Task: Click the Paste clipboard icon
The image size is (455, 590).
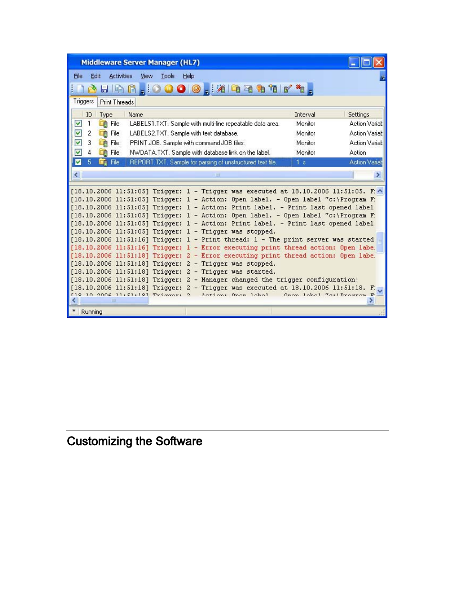Action: click(x=132, y=89)
